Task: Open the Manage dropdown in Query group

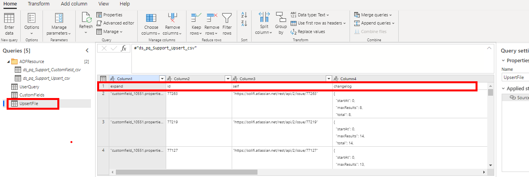Action: tap(109, 32)
